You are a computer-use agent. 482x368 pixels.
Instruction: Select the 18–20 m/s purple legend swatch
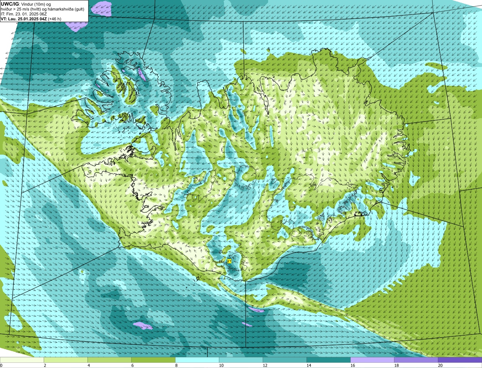pos(416,360)
